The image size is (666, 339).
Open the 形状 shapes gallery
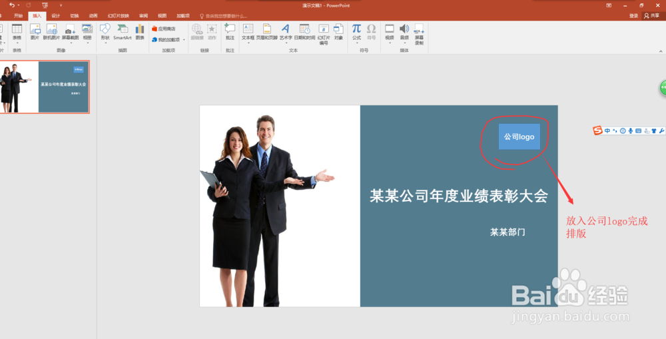pyautogui.click(x=105, y=33)
